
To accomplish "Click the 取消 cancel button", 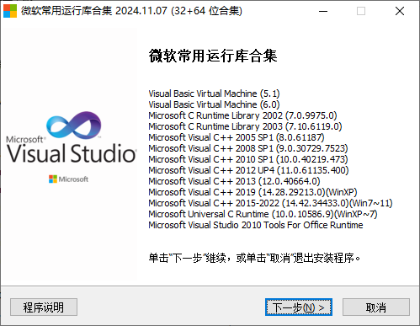I will (x=376, y=307).
